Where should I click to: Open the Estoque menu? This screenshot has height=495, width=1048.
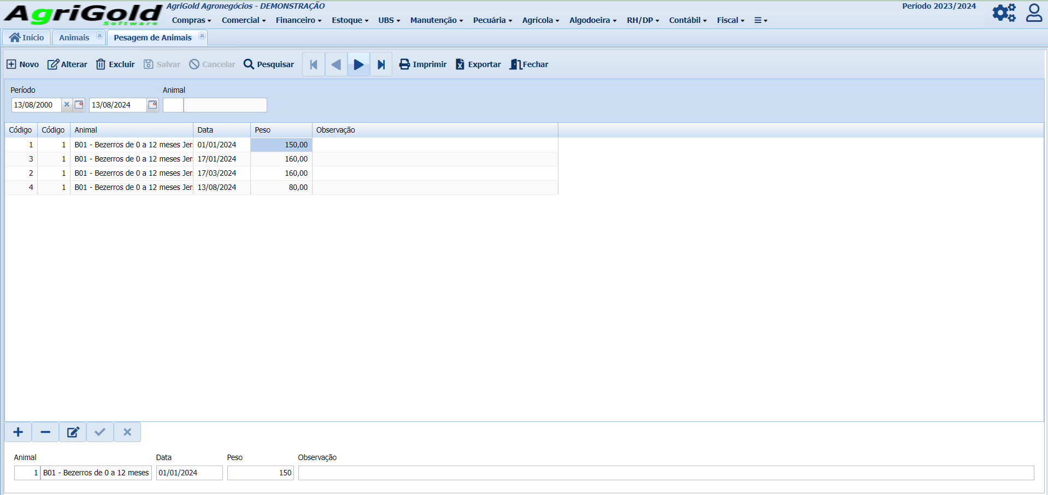click(350, 20)
